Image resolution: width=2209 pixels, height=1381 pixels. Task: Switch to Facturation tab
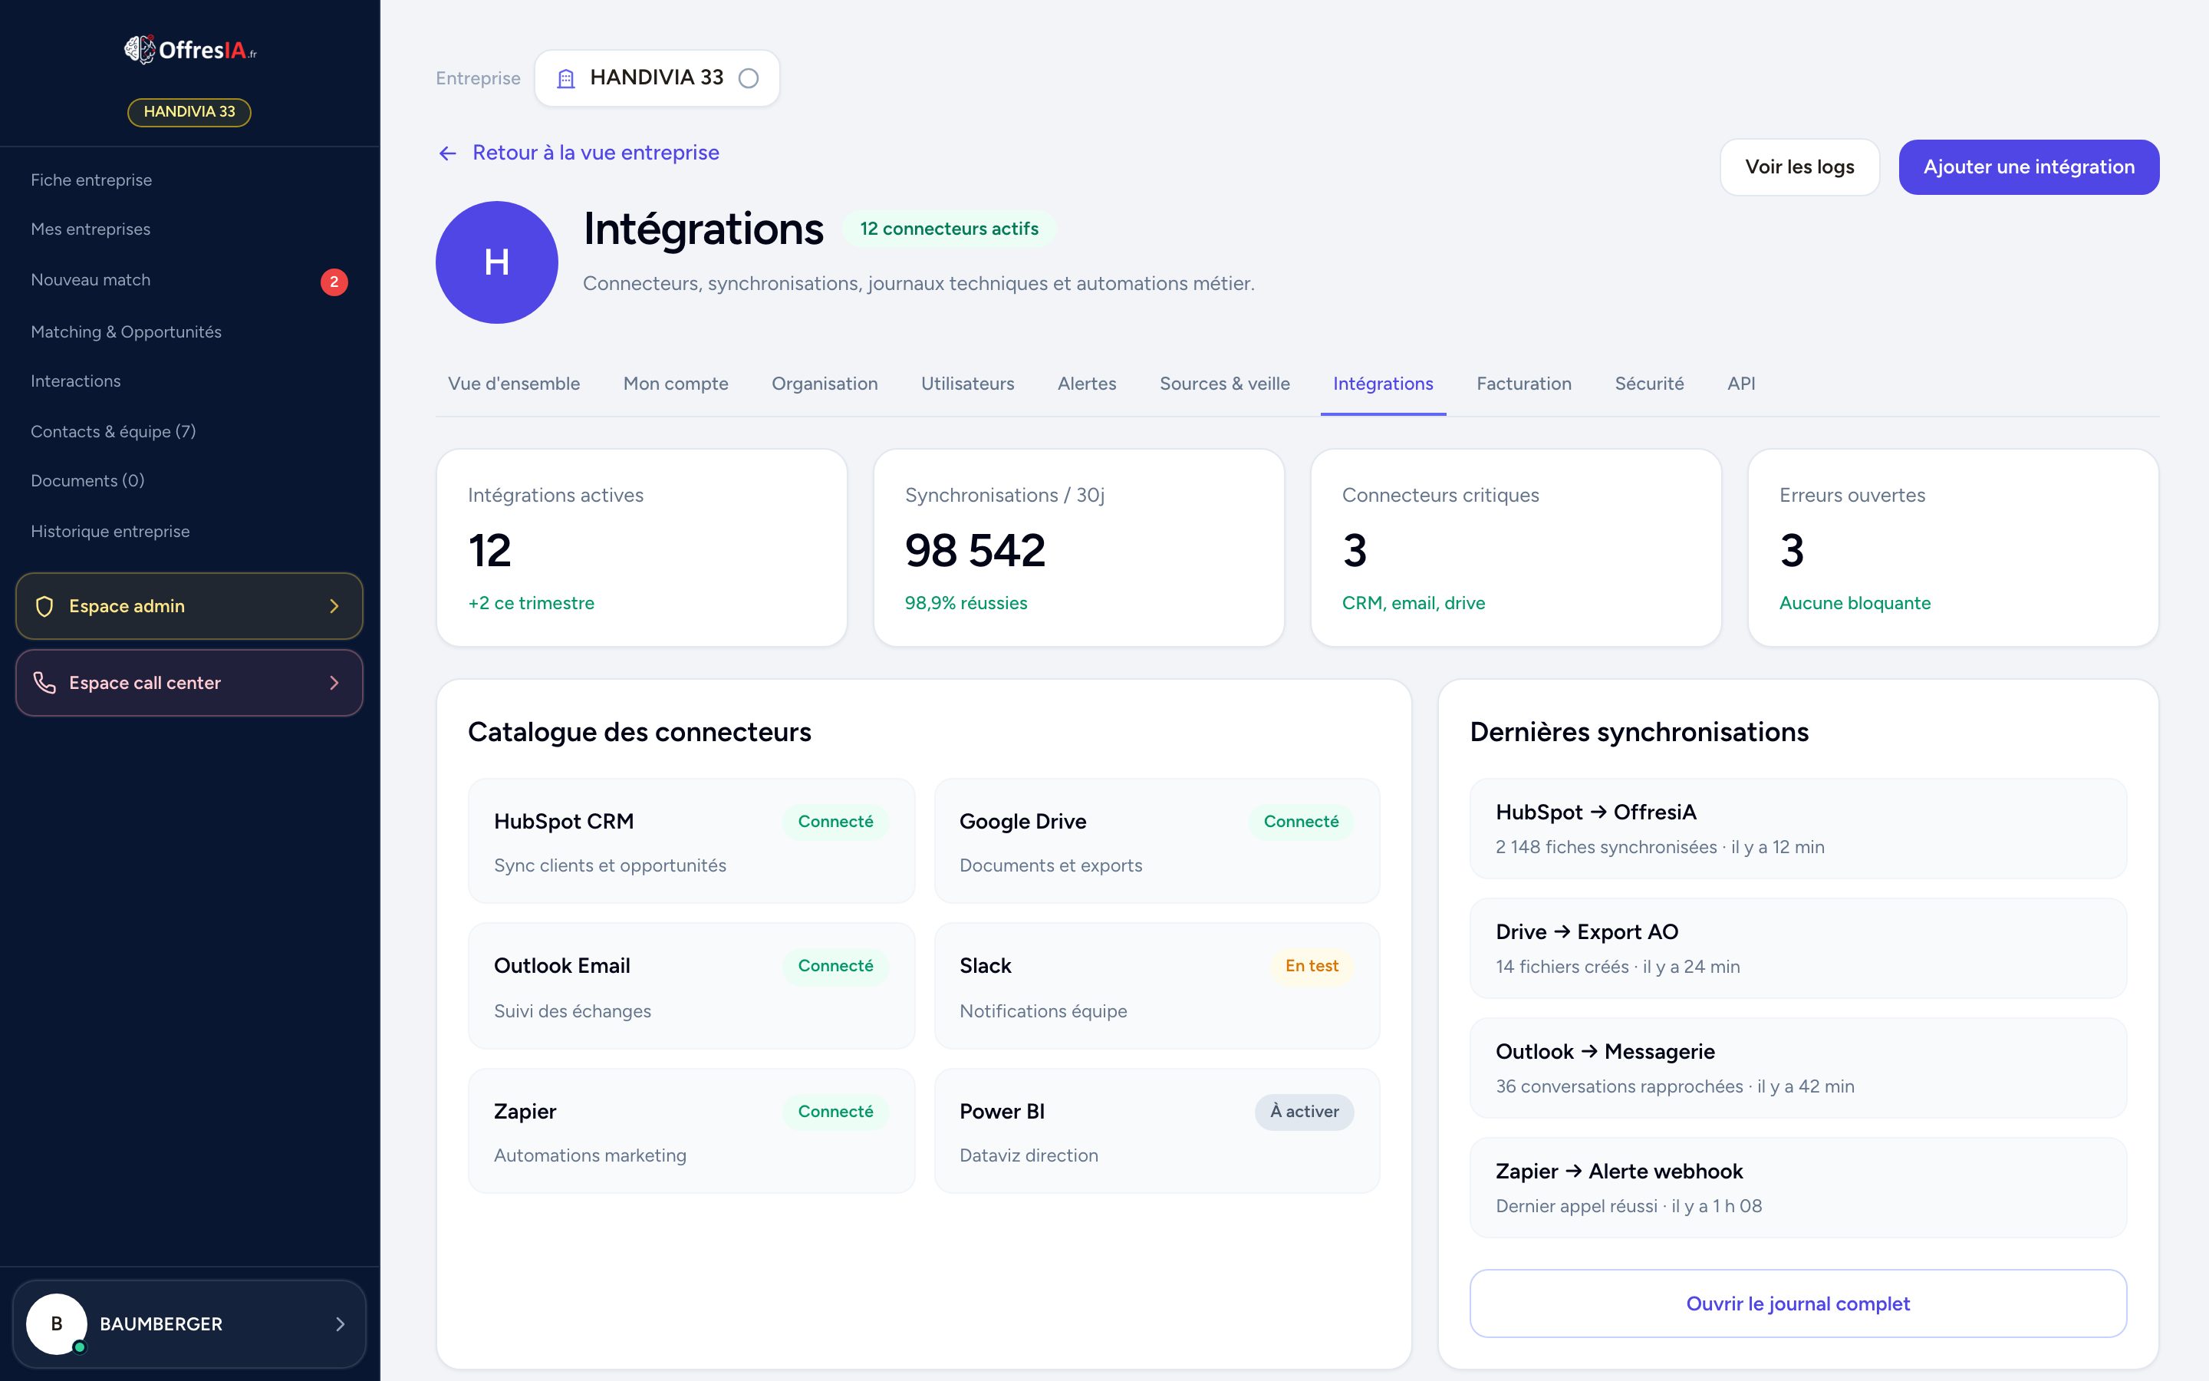(x=1523, y=384)
